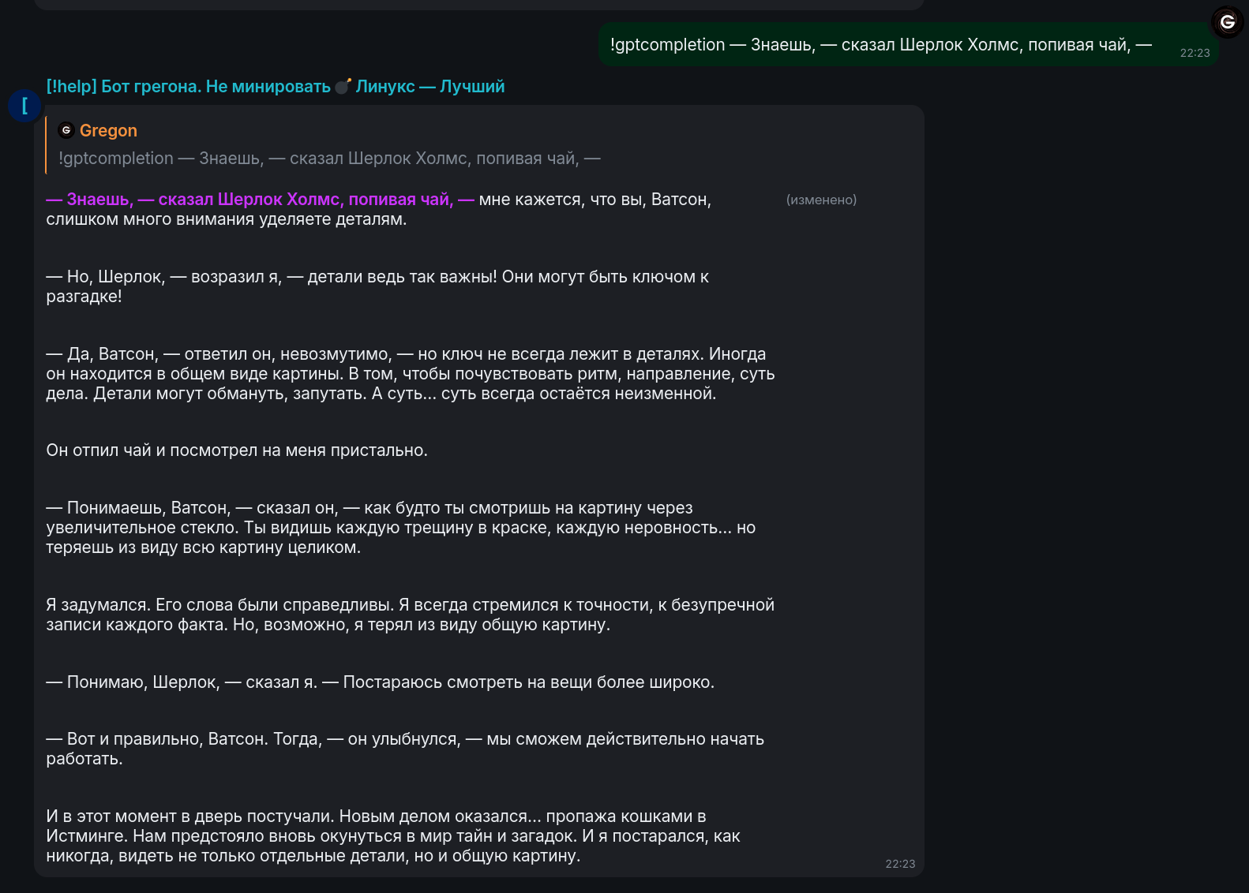
Task: Click Gregon's round avatar beside the outgoing message
Action: click(x=1227, y=22)
